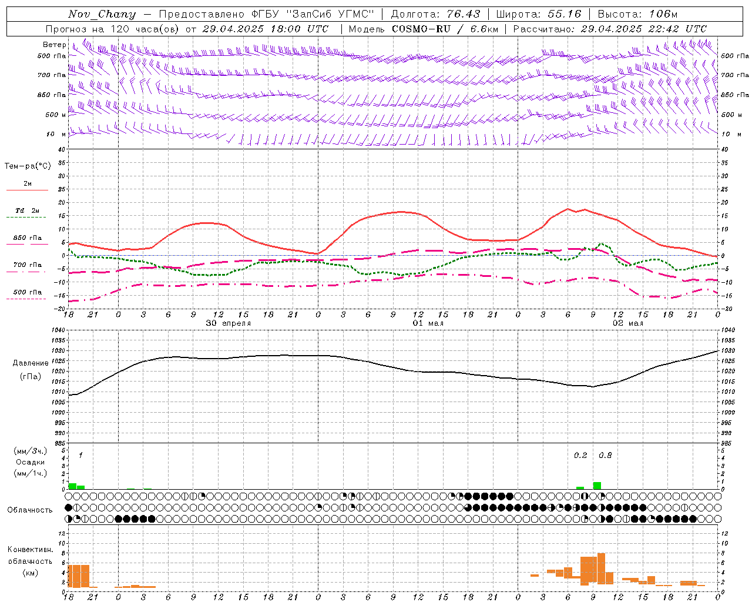This screenshot has height=602, width=752.
Task: Click the Осадки precipitation panel label
Action: (x=30, y=462)
